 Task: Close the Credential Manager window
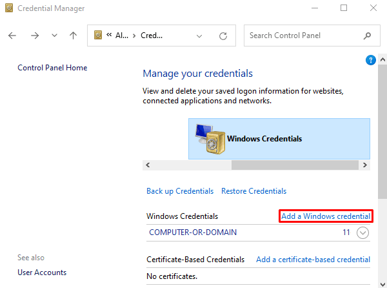coord(373,8)
